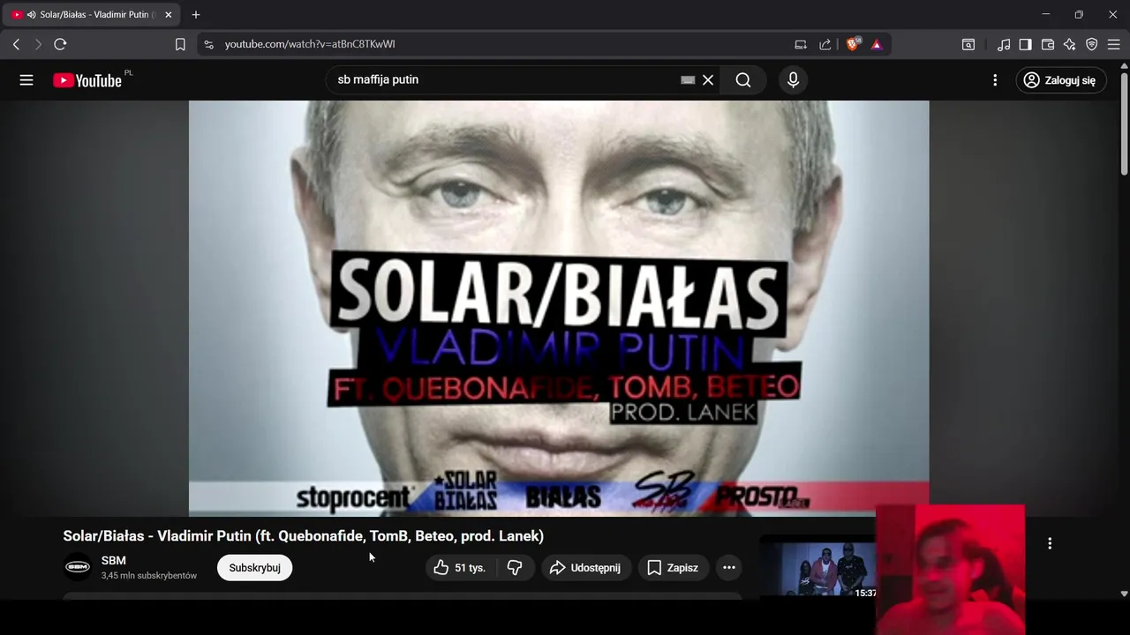Install app icon in the address bar
This screenshot has height=635, width=1130.
801,44
